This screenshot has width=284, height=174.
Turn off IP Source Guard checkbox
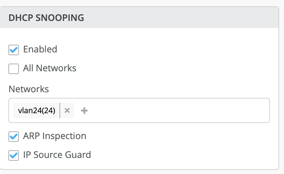click(14, 155)
